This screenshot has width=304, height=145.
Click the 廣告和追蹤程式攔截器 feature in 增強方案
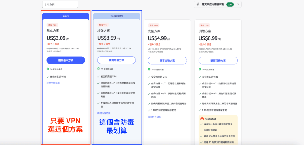118,95
